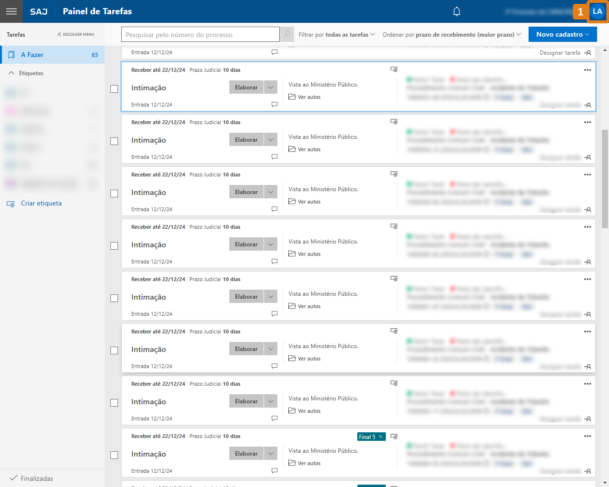The width and height of the screenshot is (609, 487).
Task: Tick checkbox of the Final 5 tagged task
Action: tap(114, 455)
